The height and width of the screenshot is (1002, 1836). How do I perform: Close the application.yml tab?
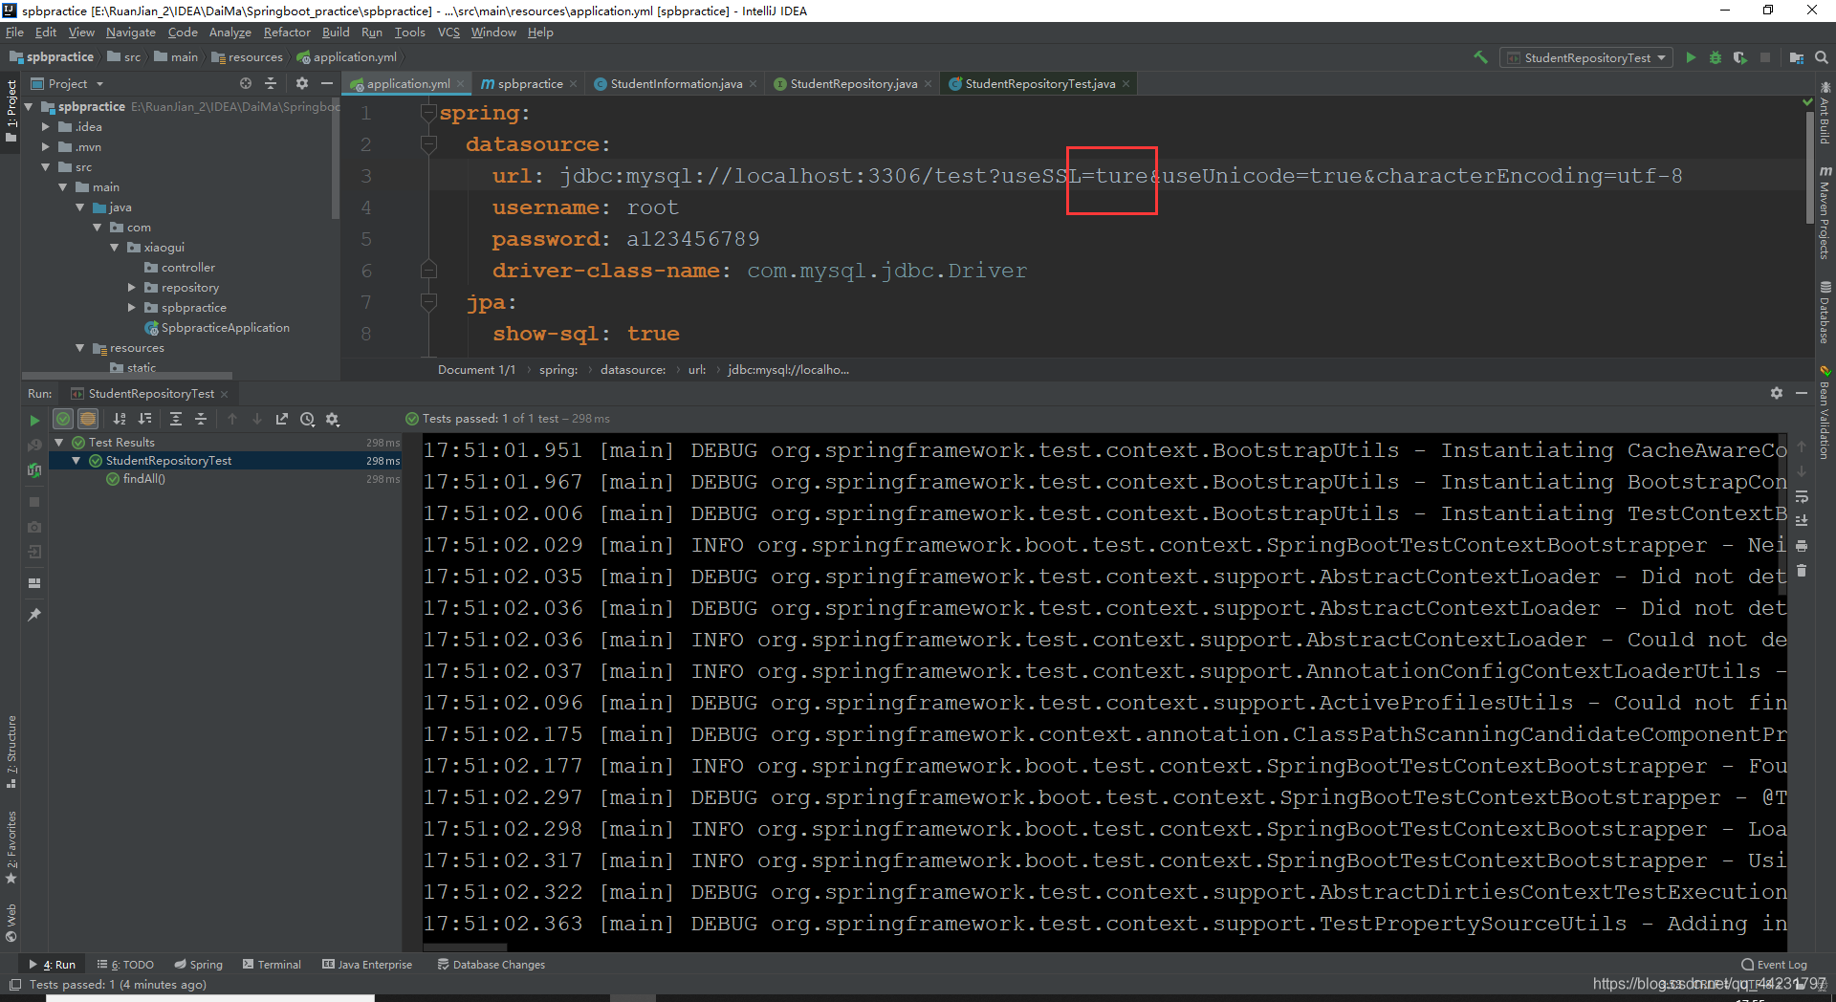point(461,84)
